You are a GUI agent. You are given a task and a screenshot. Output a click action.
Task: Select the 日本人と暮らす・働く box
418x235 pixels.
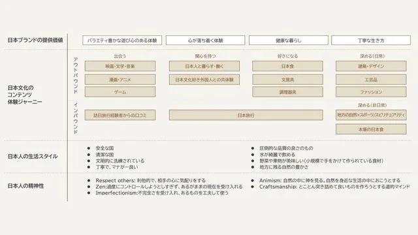[204, 66]
